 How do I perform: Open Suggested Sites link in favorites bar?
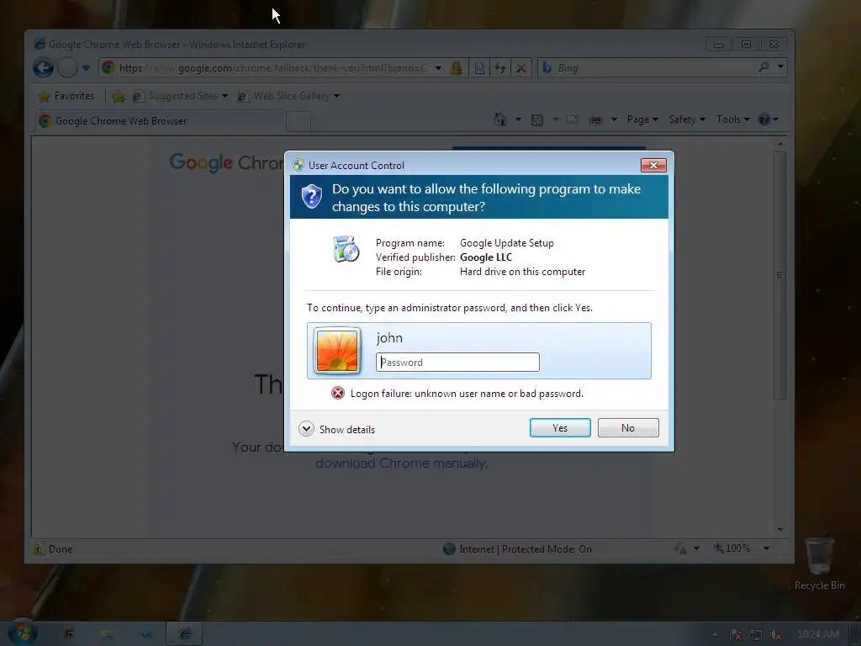(180, 96)
